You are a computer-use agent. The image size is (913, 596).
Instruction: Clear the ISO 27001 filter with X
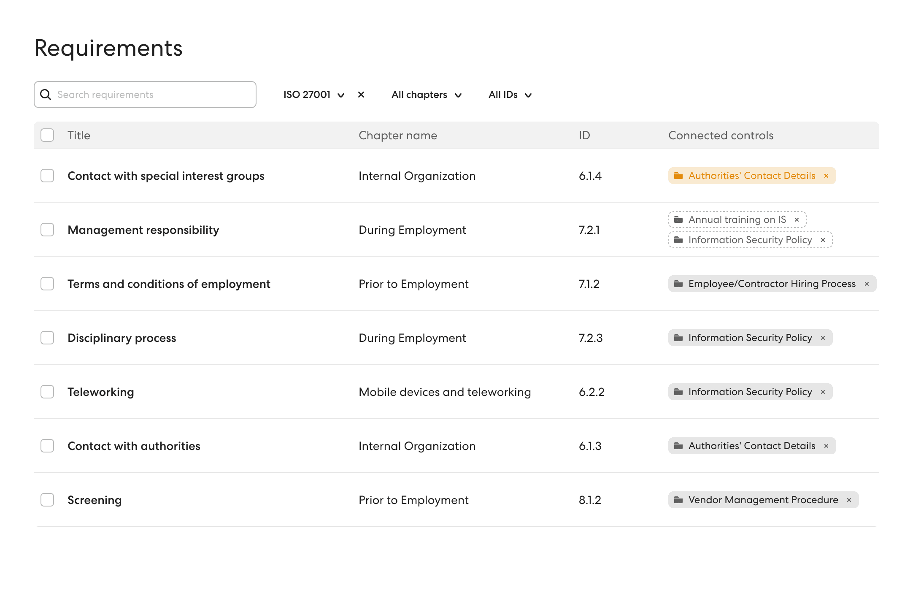tap(361, 95)
